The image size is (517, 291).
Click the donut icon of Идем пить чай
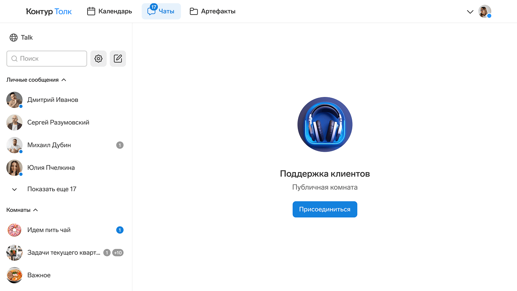pyautogui.click(x=15, y=230)
